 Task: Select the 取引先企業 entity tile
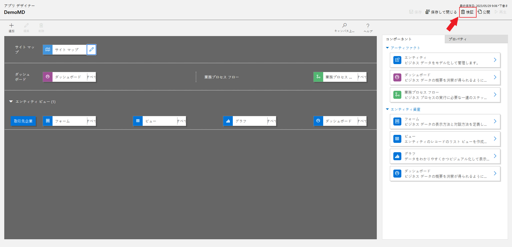23,121
